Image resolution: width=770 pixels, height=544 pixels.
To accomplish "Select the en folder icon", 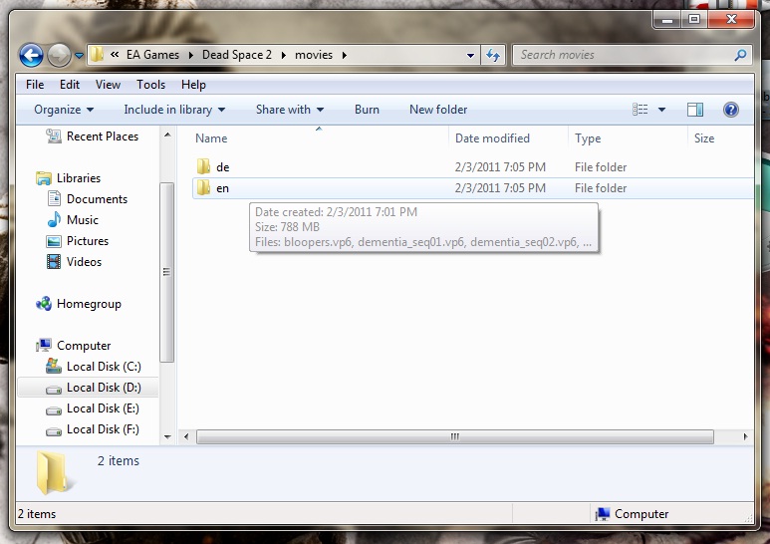I will [x=203, y=188].
